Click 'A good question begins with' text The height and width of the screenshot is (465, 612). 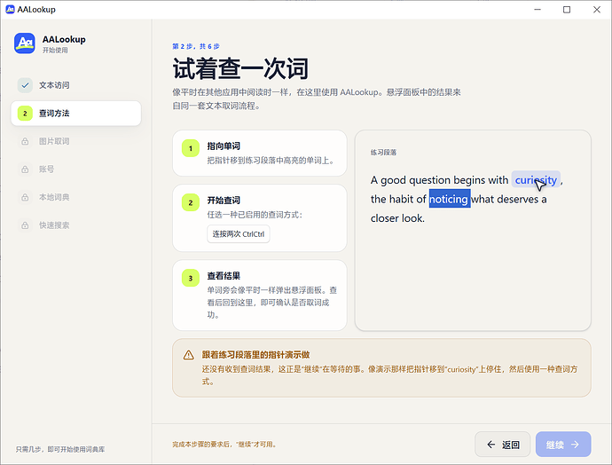(439, 179)
